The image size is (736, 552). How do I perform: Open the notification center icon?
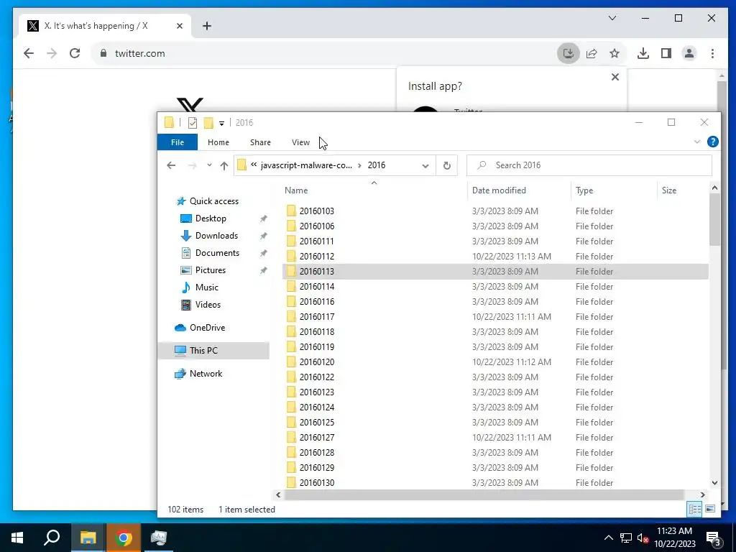coord(714,538)
